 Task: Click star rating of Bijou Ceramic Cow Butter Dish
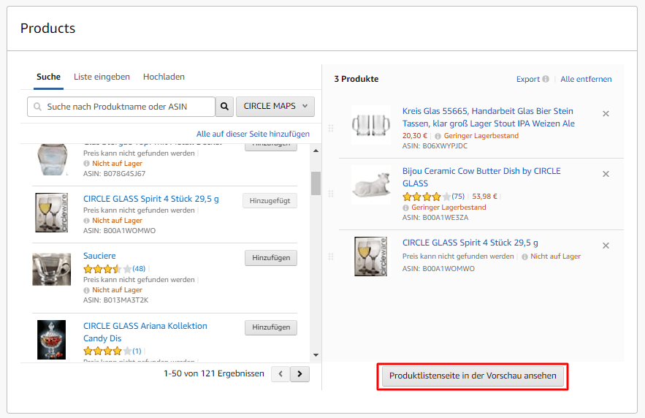pos(427,197)
